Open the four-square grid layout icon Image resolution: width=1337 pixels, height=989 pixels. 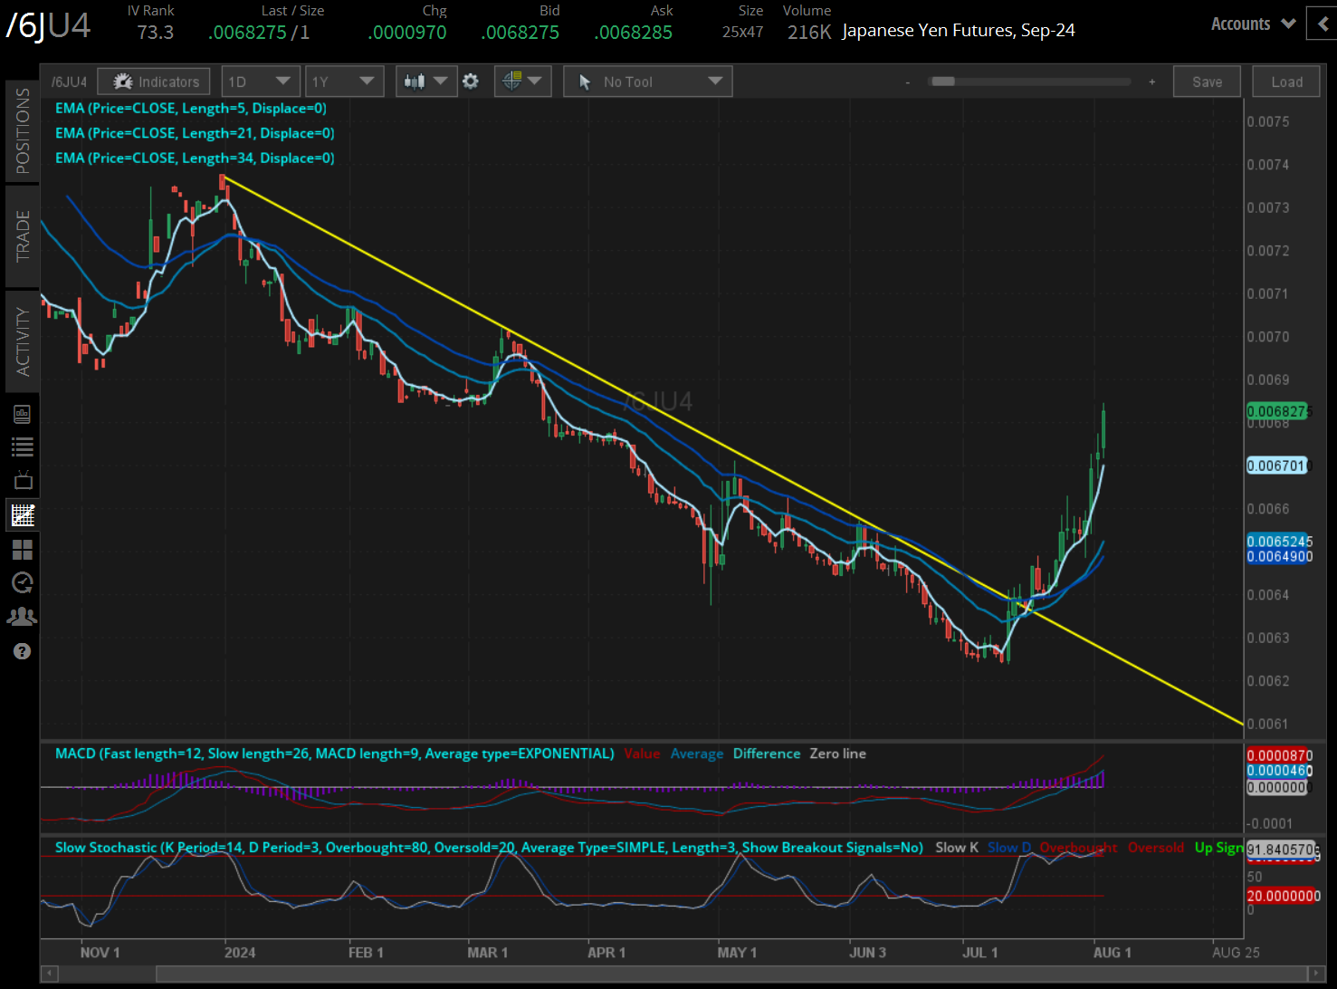[x=23, y=549]
